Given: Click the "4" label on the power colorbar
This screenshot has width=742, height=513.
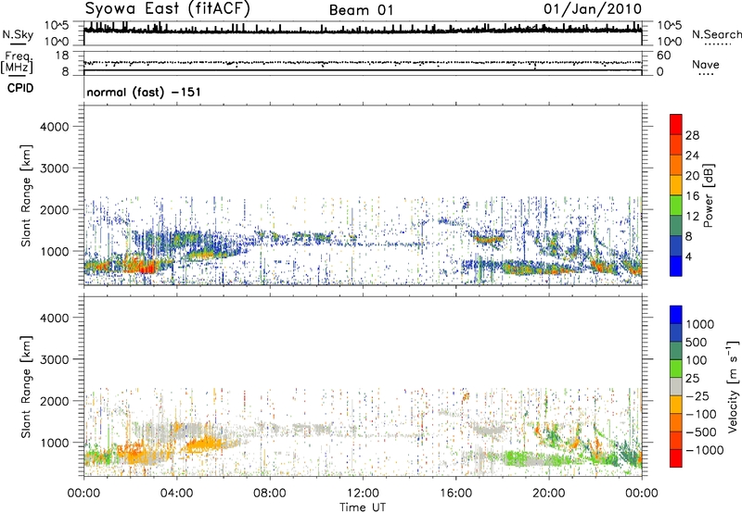Looking at the screenshot, I should [688, 256].
